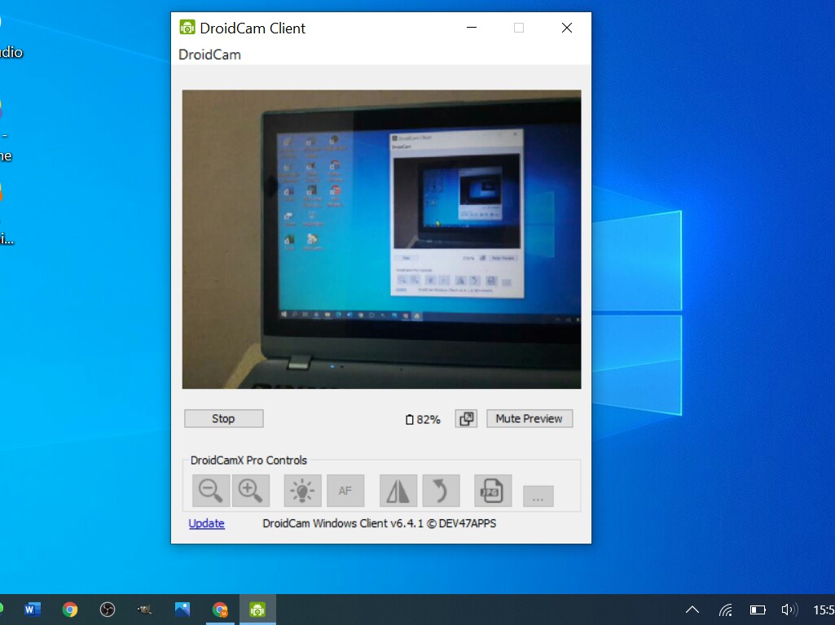Open the Wi-Fi network tray icon

click(725, 610)
